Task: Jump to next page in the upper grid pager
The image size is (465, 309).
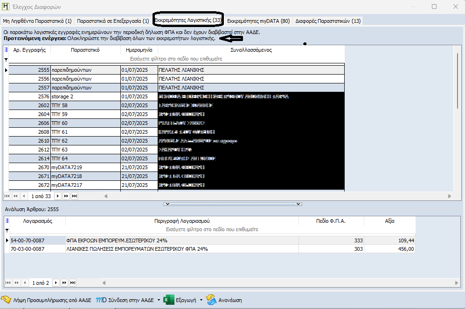Action: coord(65,196)
